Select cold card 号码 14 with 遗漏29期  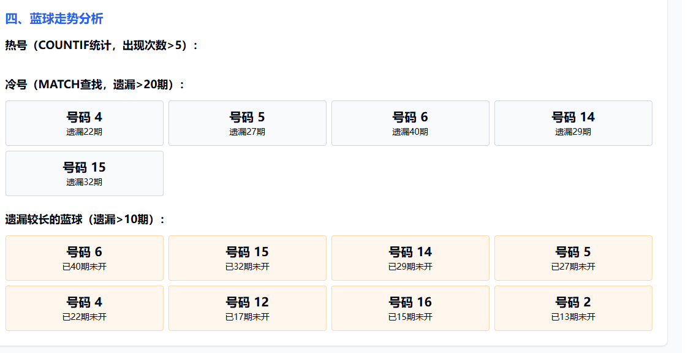[x=573, y=123]
